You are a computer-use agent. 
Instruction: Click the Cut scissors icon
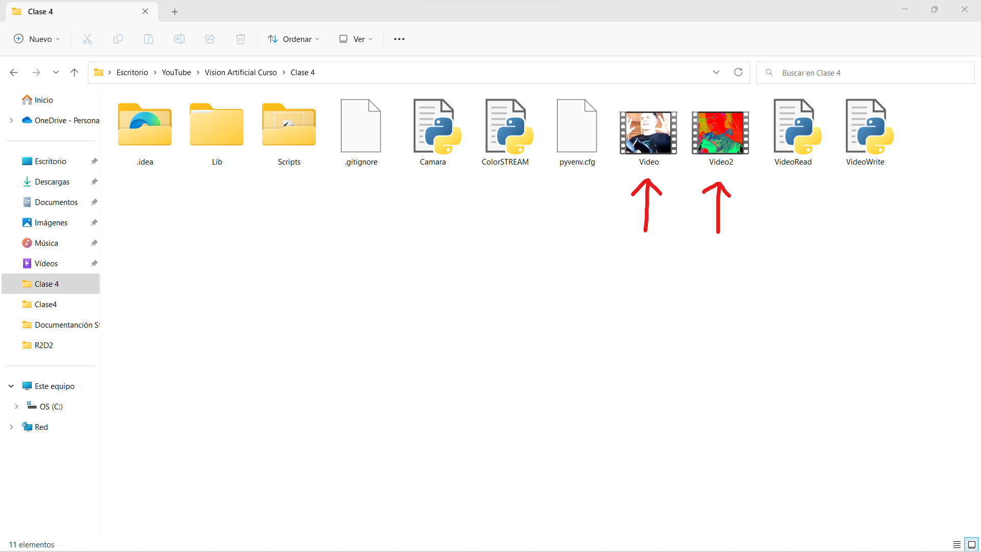coord(87,39)
